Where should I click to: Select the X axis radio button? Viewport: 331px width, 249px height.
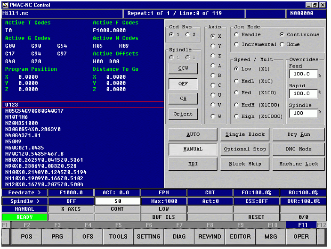pyautogui.click(x=213, y=36)
